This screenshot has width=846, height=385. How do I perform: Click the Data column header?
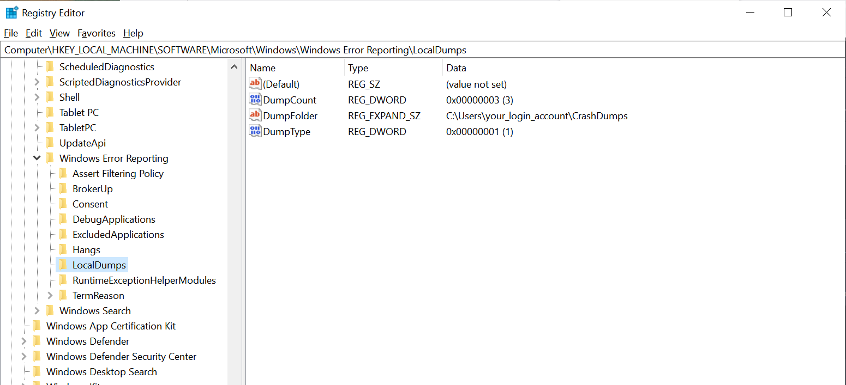[x=456, y=68]
